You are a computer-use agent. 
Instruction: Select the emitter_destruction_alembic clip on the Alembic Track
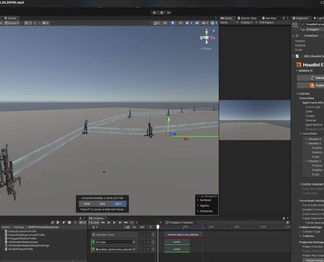pos(183,234)
